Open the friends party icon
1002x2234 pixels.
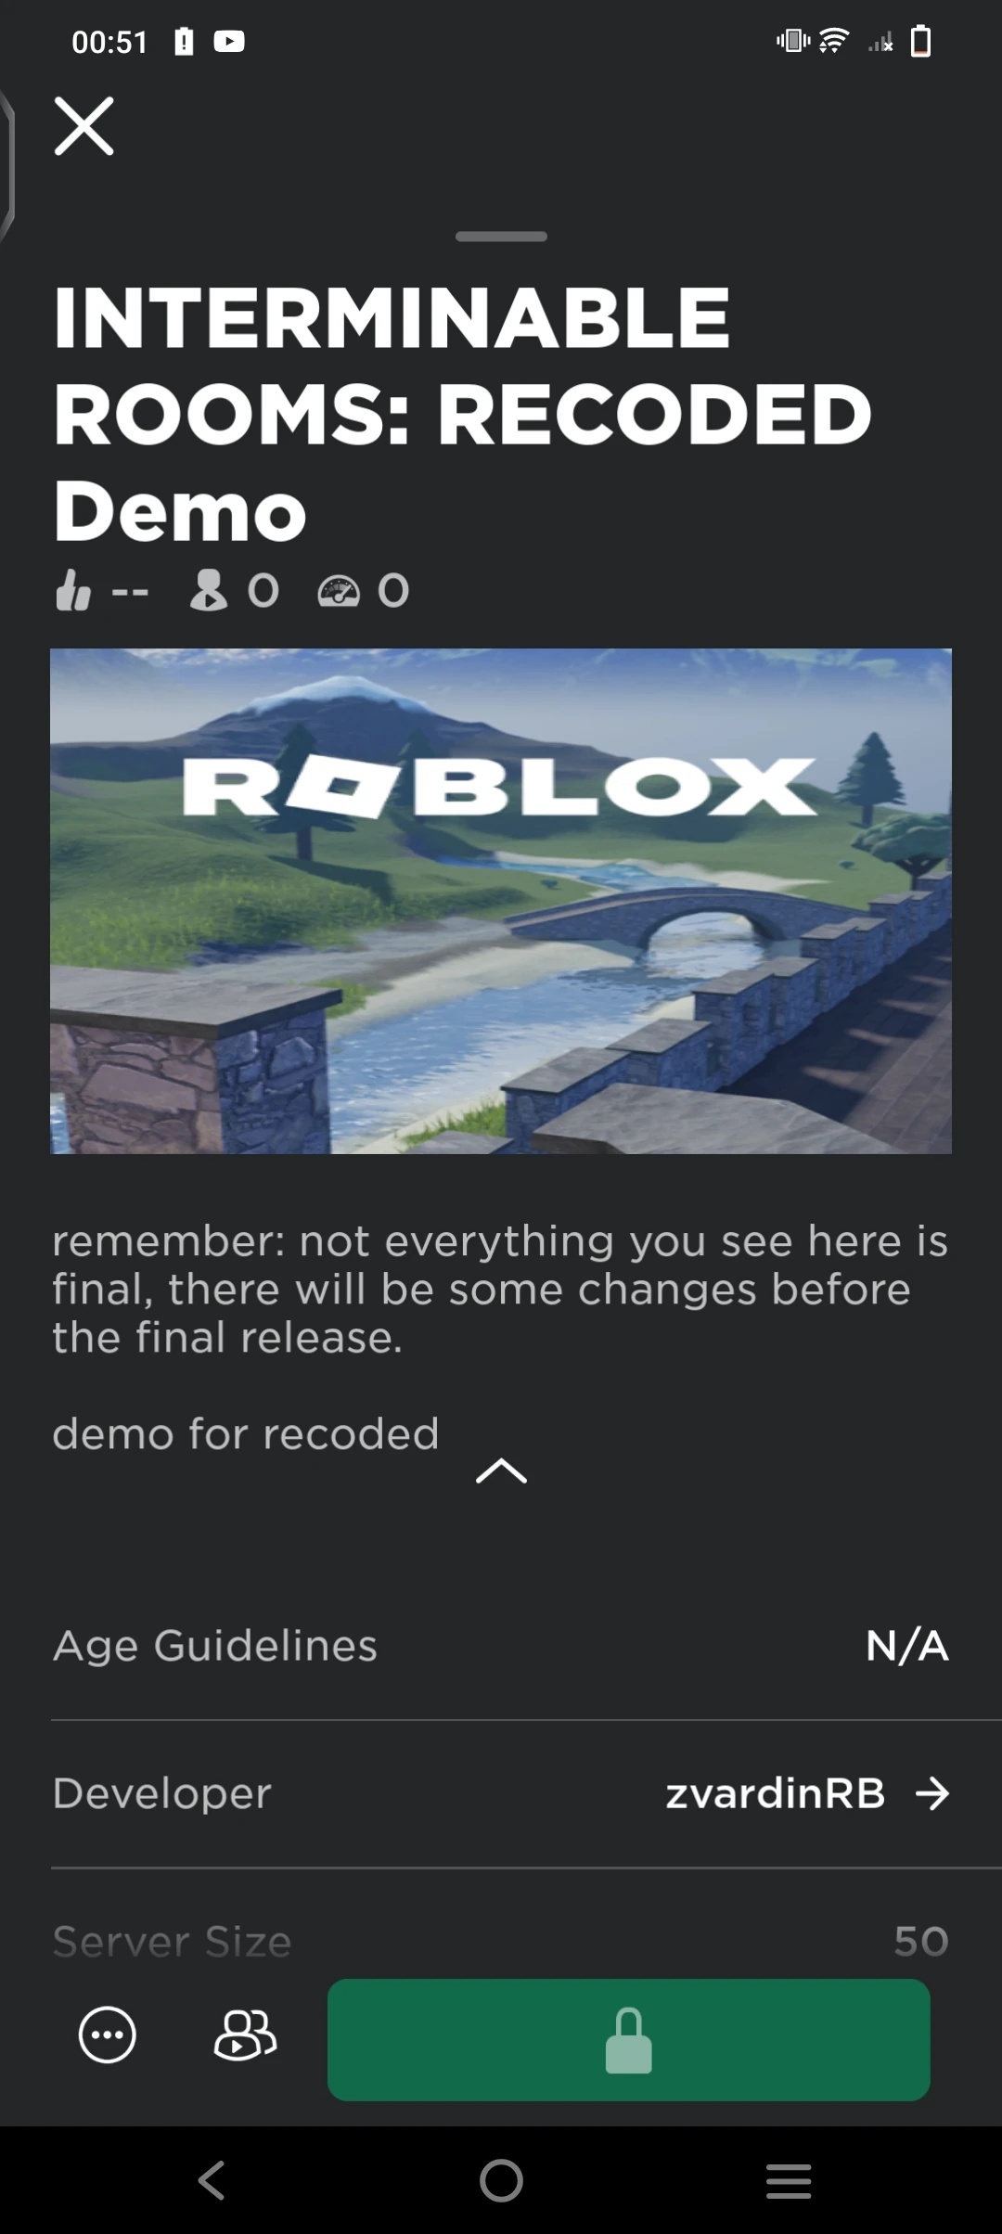click(245, 2035)
